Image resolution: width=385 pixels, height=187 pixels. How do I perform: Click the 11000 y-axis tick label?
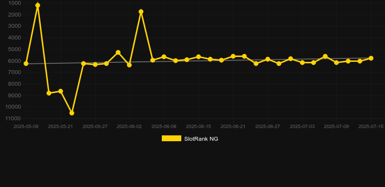13,118
